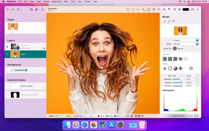The height and width of the screenshot is (131, 209).
Task: Choose the paint bucket fill tool
Action: click(x=159, y=9)
